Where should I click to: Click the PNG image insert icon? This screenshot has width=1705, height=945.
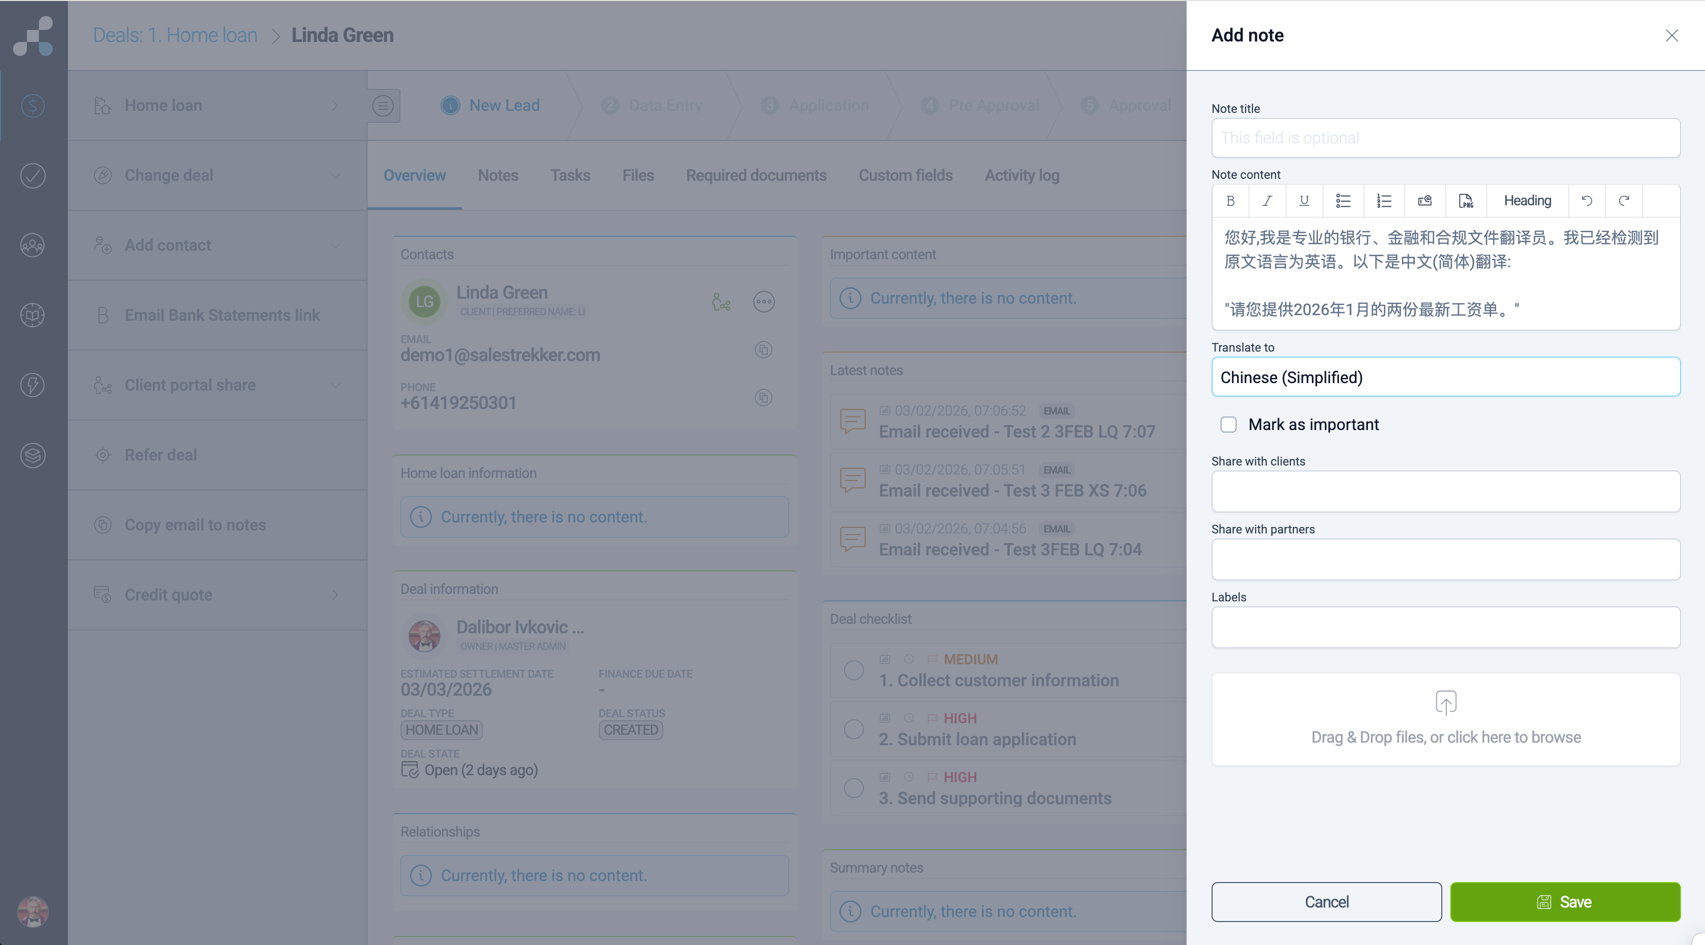point(1466,200)
